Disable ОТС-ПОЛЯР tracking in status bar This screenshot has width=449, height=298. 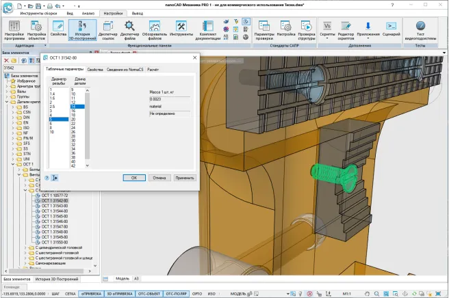pyautogui.click(x=175, y=293)
